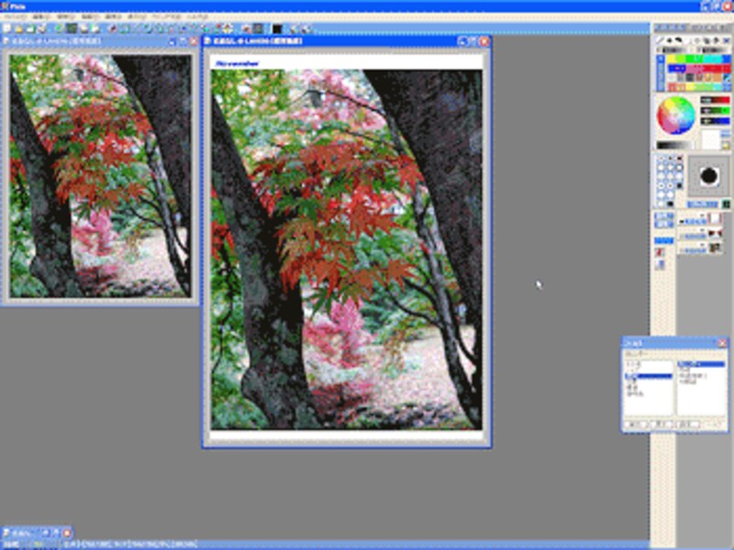Click the highlighted entry in the dialog's right list
This screenshot has height=550, width=734.
701,364
